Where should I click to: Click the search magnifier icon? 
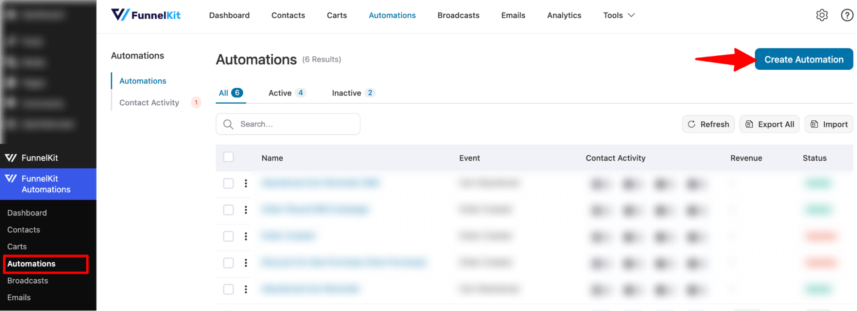click(228, 124)
